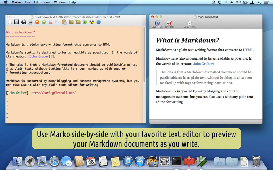Click the clipboard Paste icon in VIM

pyautogui.click(x=64, y=22)
